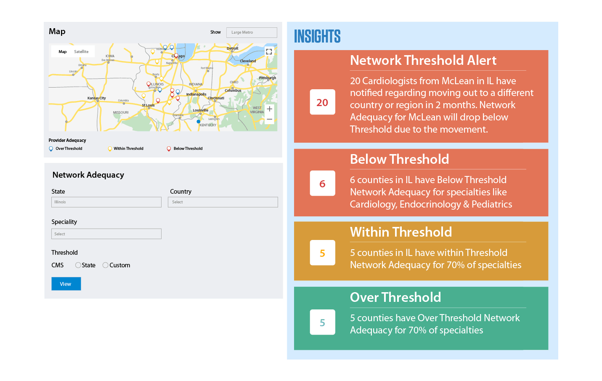Click Louisville label on the map
The width and height of the screenshot is (602, 381).
click(x=201, y=110)
